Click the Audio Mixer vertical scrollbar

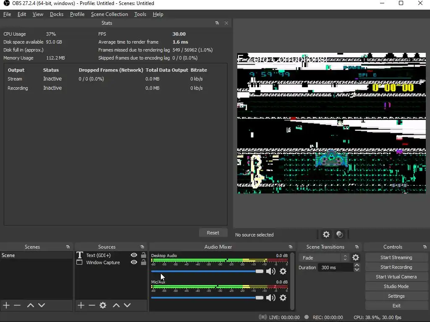(292, 281)
